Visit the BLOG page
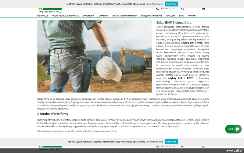 pyautogui.click(x=181, y=16)
